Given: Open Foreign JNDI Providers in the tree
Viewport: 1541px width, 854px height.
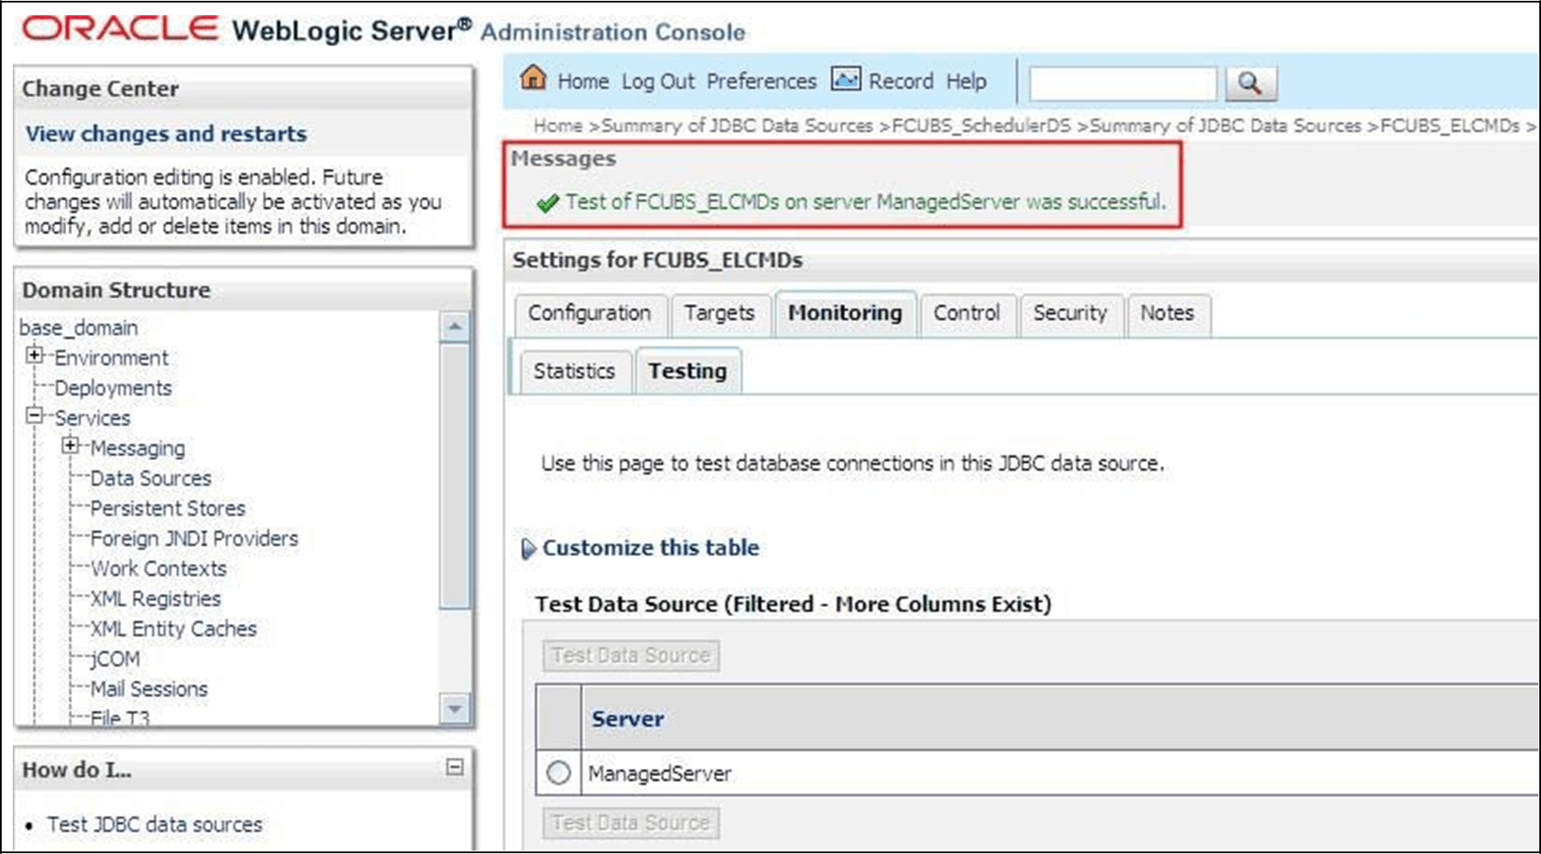Looking at the screenshot, I should coord(194,539).
